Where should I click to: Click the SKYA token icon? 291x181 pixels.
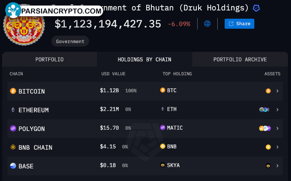163,165
